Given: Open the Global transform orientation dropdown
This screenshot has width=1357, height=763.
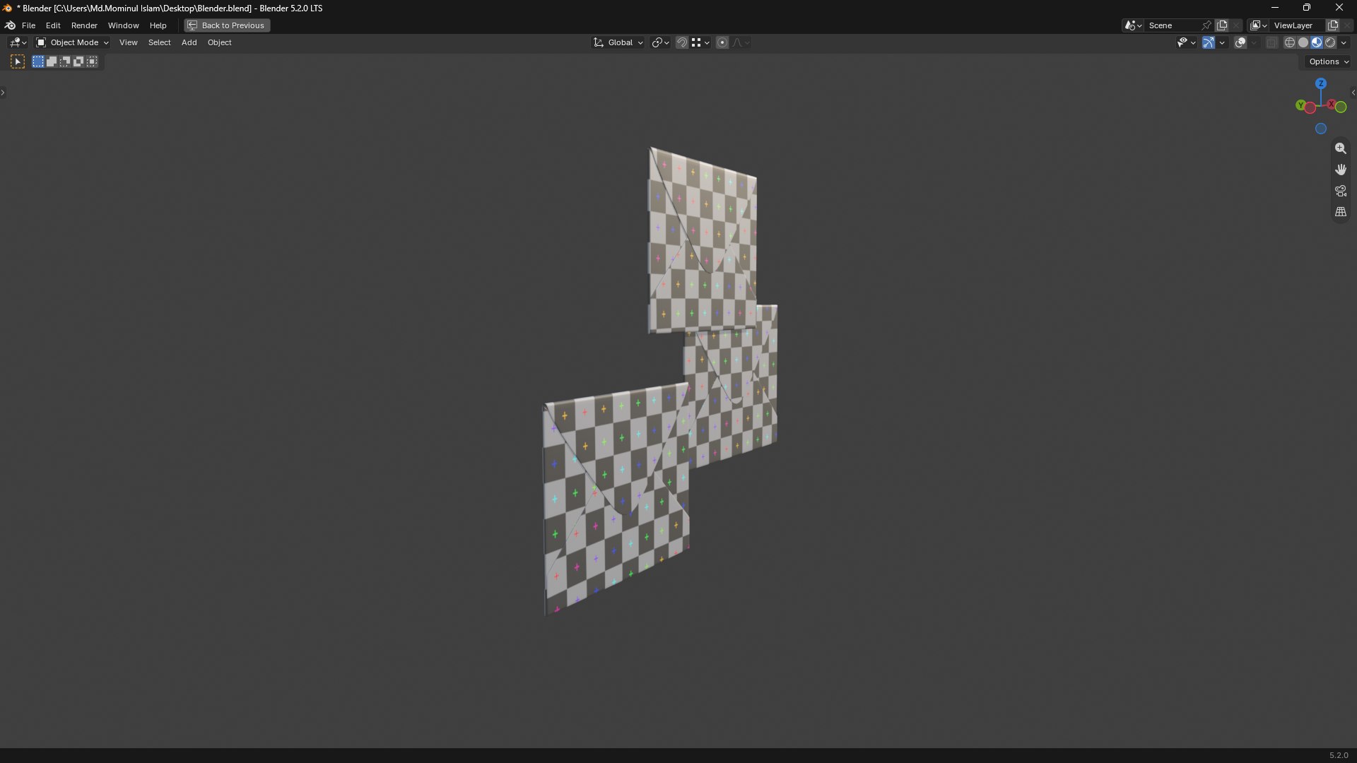Looking at the screenshot, I should coord(618,42).
